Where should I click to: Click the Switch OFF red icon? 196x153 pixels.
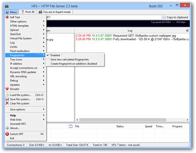pos(7,134)
